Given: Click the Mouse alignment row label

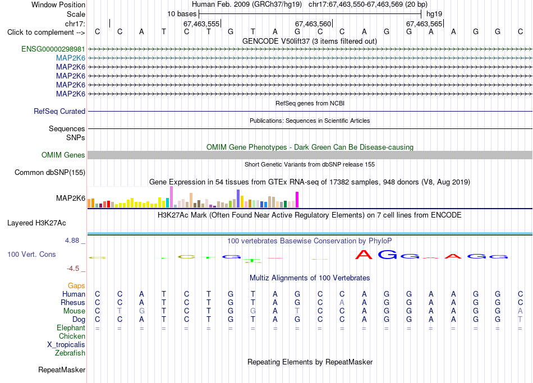Looking at the screenshot, I should click(74, 311).
